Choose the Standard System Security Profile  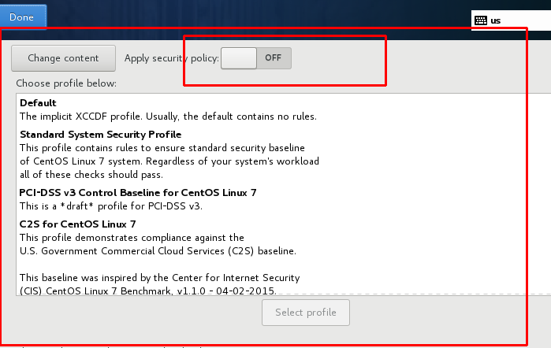pos(100,135)
